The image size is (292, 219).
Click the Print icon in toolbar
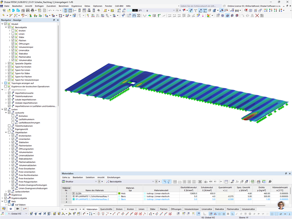point(32,11)
